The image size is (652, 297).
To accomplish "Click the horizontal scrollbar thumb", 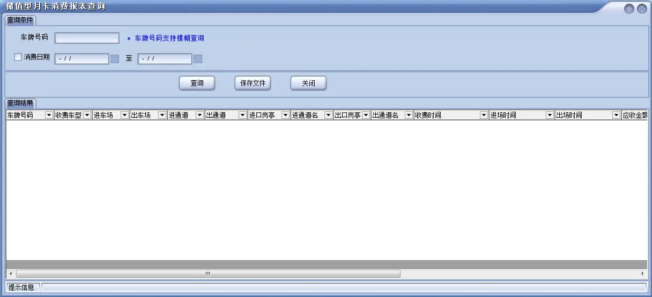I will 208,274.
